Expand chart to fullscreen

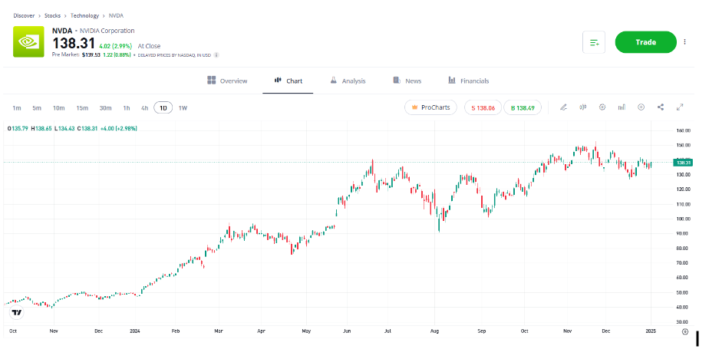point(680,107)
